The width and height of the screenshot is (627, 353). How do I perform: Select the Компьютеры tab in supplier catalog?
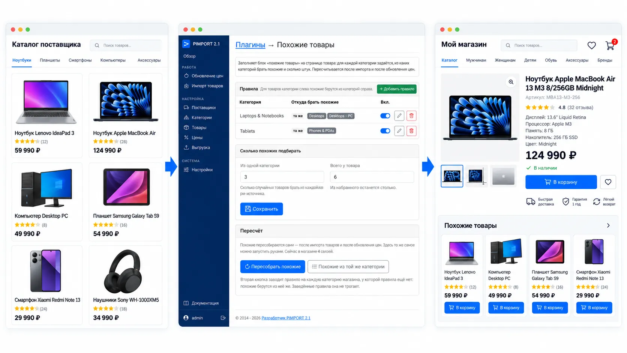113,60
